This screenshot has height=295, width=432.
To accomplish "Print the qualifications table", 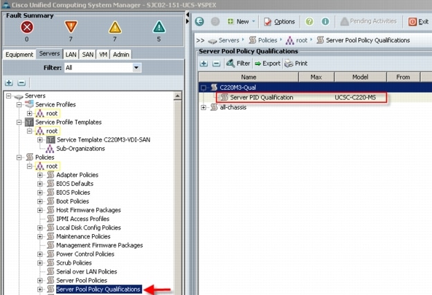I will coord(296,64).
